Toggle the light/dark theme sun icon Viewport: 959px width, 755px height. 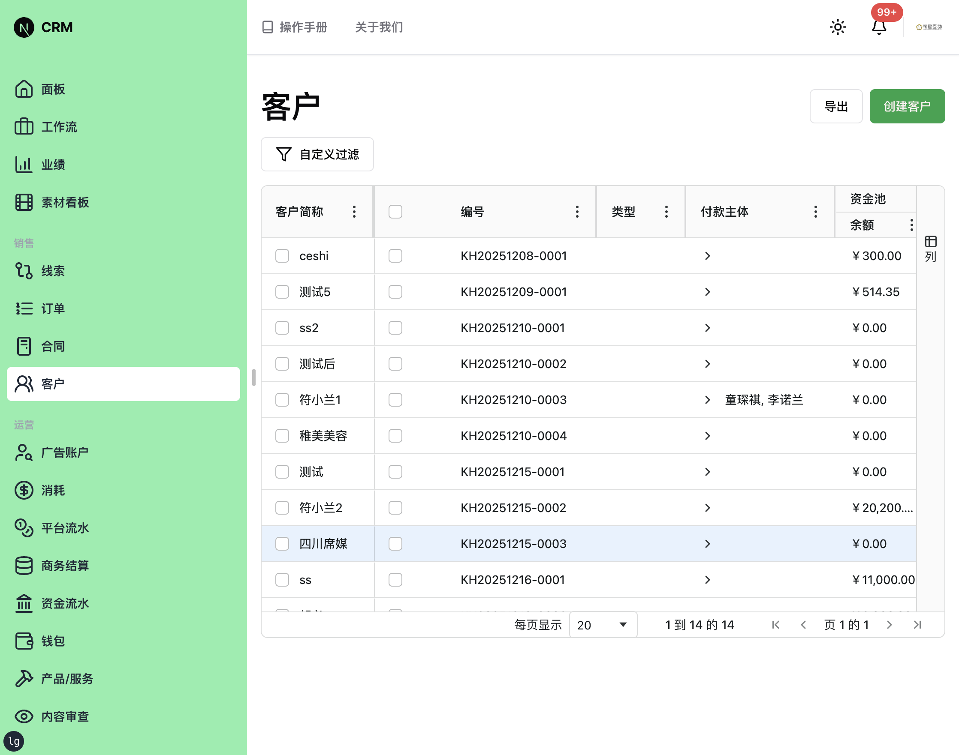pos(837,27)
